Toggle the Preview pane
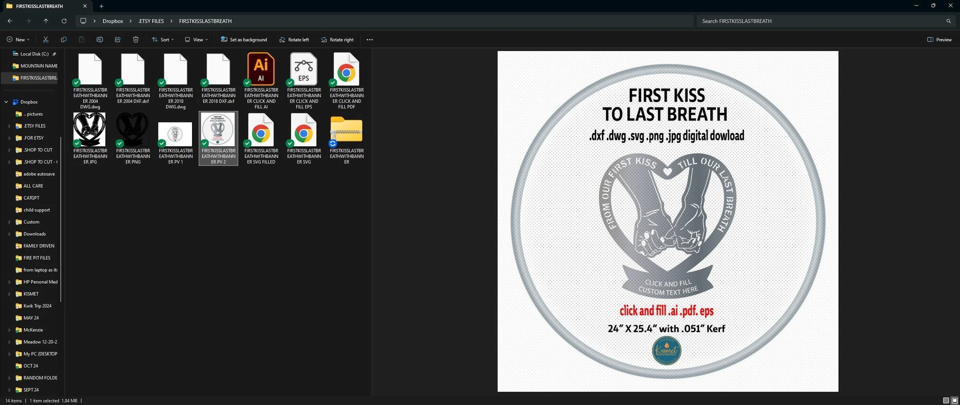Screen dimensions: 960x405 coord(939,40)
